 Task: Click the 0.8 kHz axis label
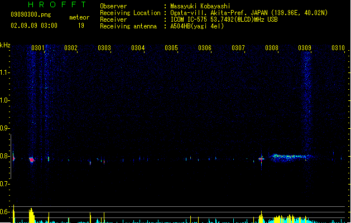(x=4, y=156)
